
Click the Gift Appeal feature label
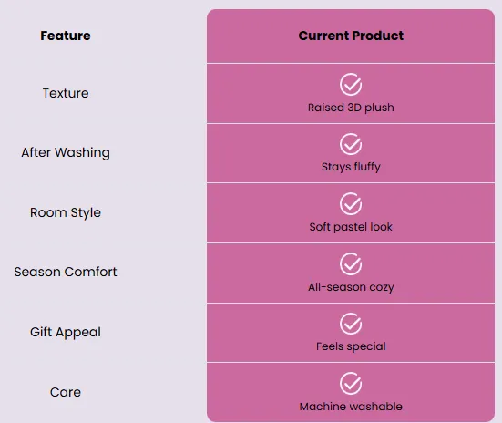tap(66, 333)
